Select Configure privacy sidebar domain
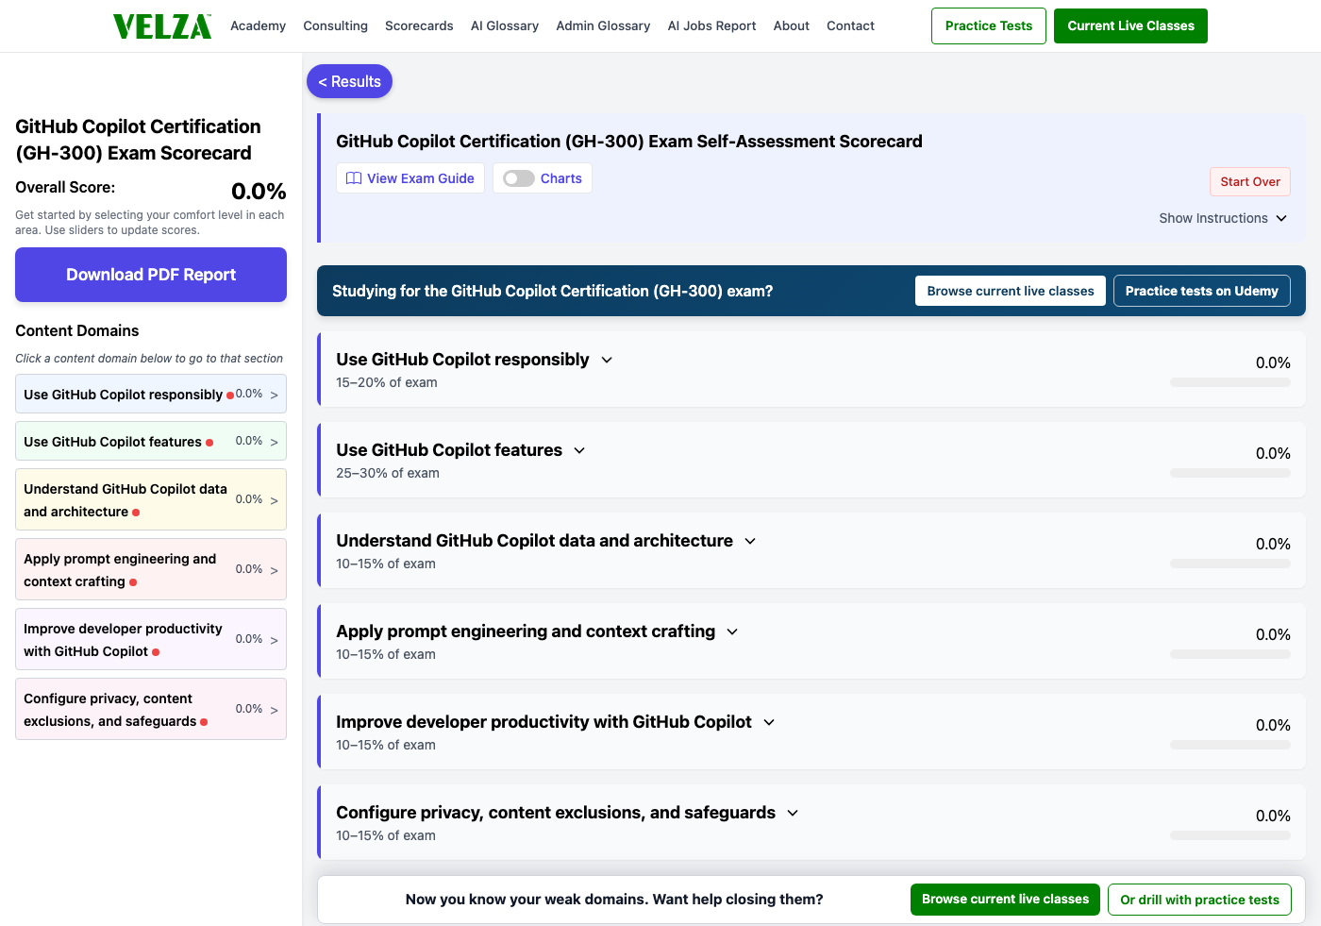Image resolution: width=1321 pixels, height=926 pixels. click(x=151, y=709)
